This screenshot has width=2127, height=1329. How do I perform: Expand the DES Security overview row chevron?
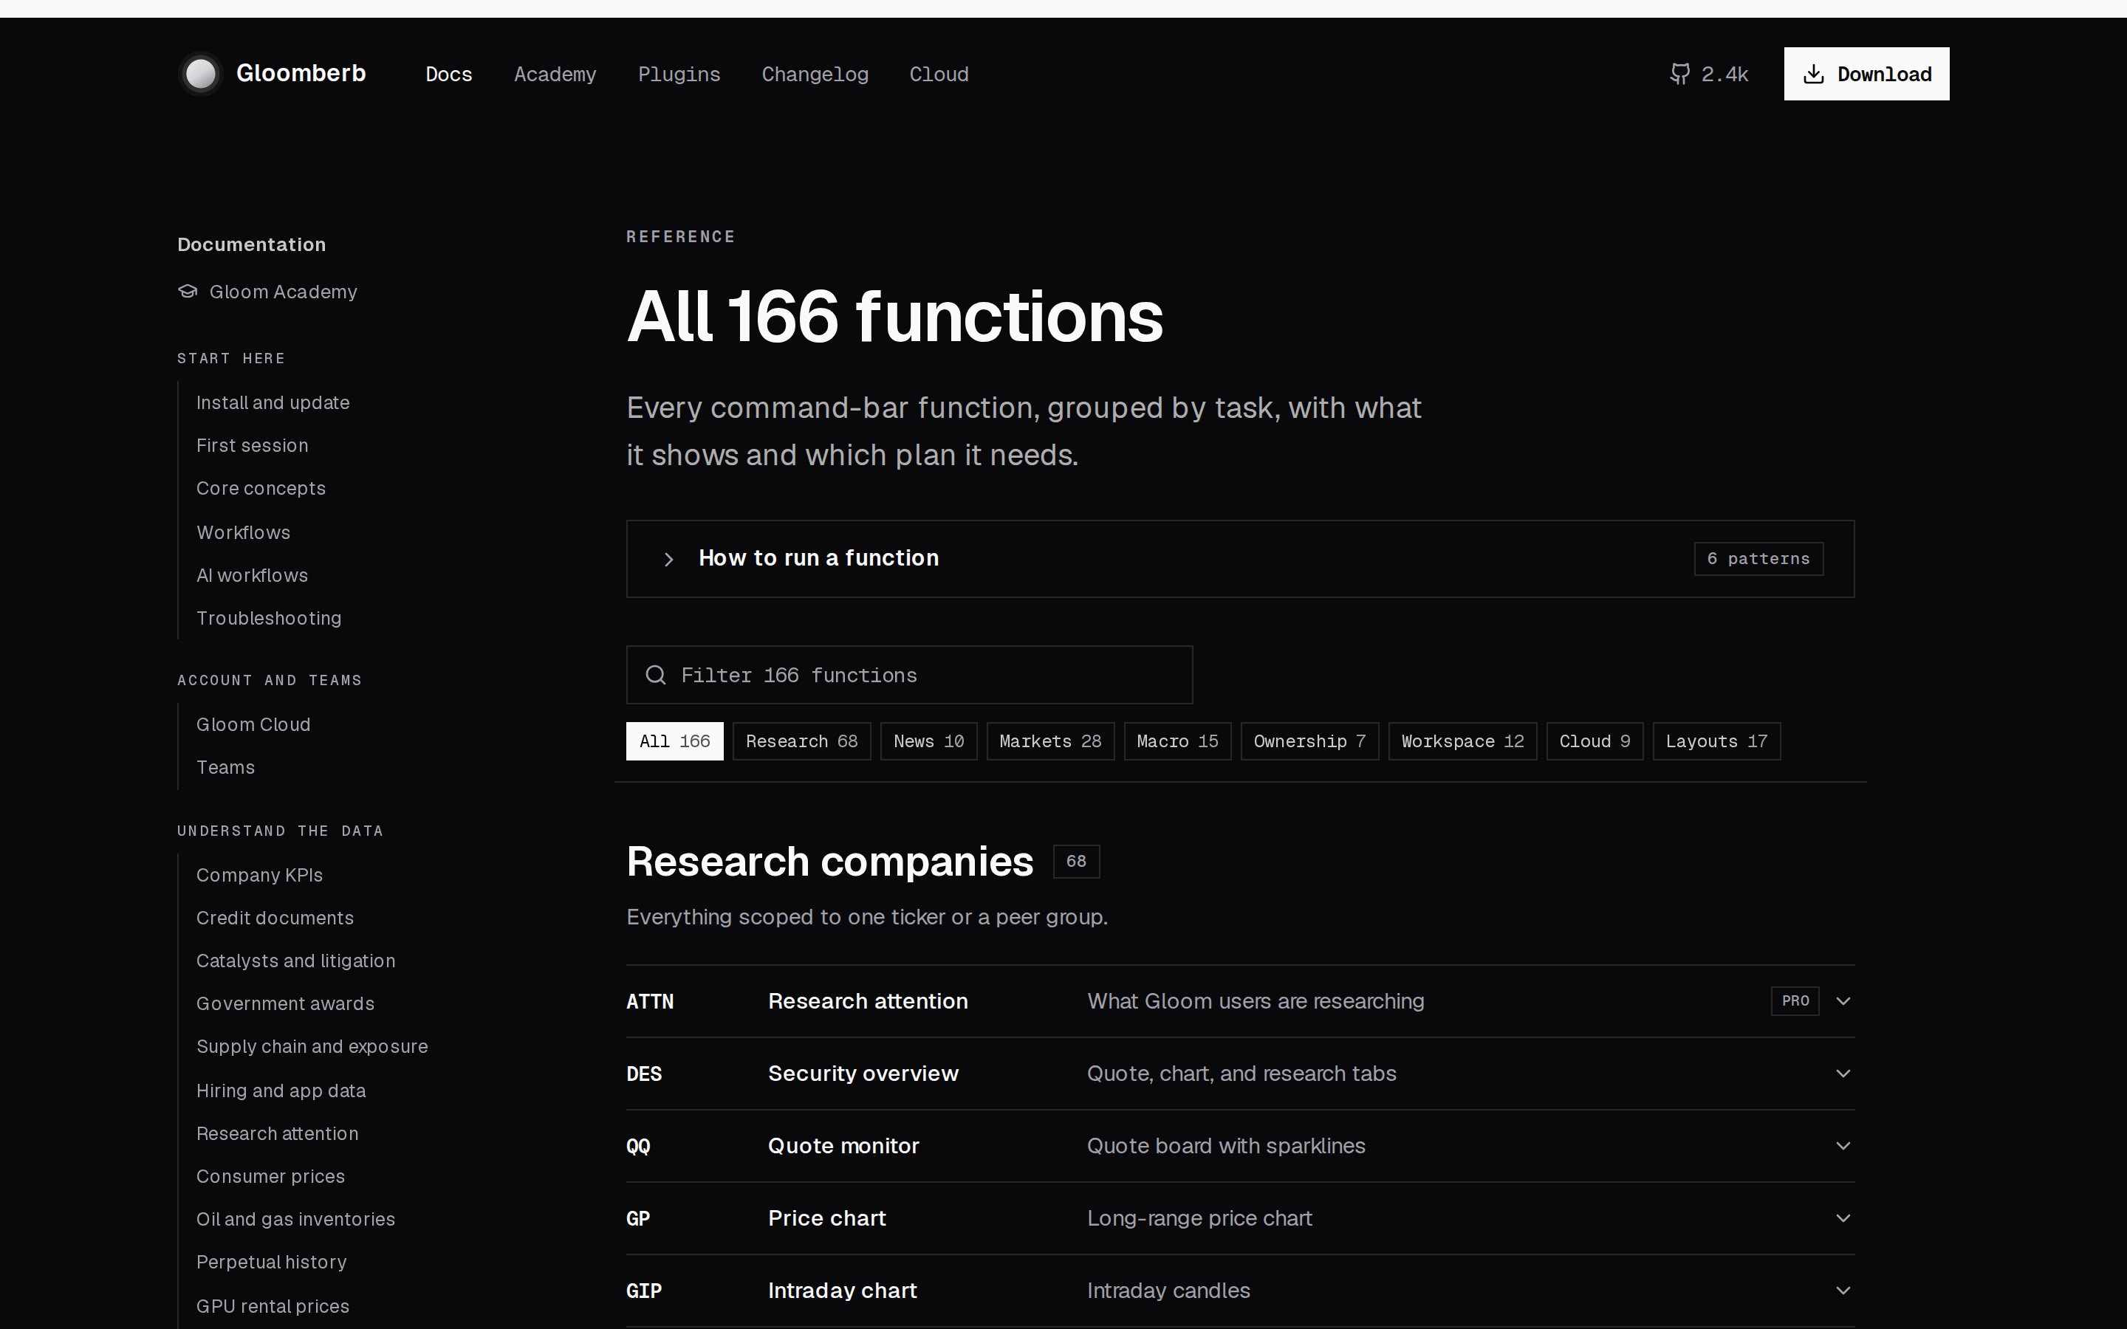click(x=1843, y=1074)
